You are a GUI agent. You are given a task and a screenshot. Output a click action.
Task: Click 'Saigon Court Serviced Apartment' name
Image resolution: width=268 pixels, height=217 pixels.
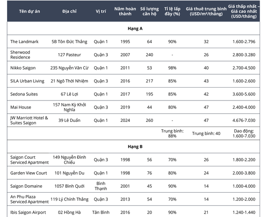29,160
